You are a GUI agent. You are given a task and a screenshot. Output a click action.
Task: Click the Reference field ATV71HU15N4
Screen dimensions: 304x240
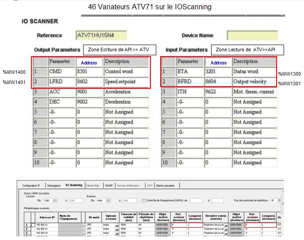101,35
